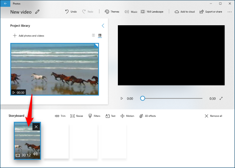Change the 16:9 Landscape aspect ratio

[x=152, y=12]
